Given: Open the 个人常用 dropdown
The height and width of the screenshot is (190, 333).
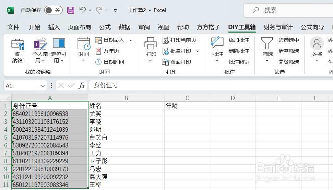Looking at the screenshot, I should coord(40,50).
